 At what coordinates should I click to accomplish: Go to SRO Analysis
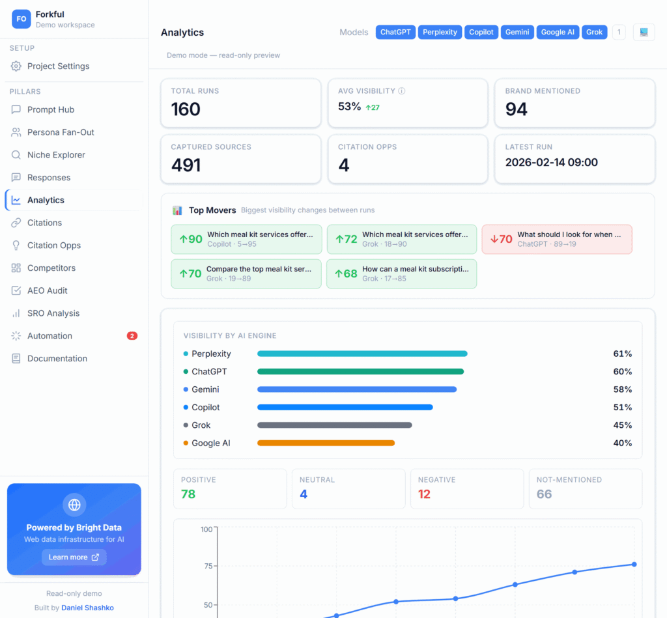coord(74,313)
